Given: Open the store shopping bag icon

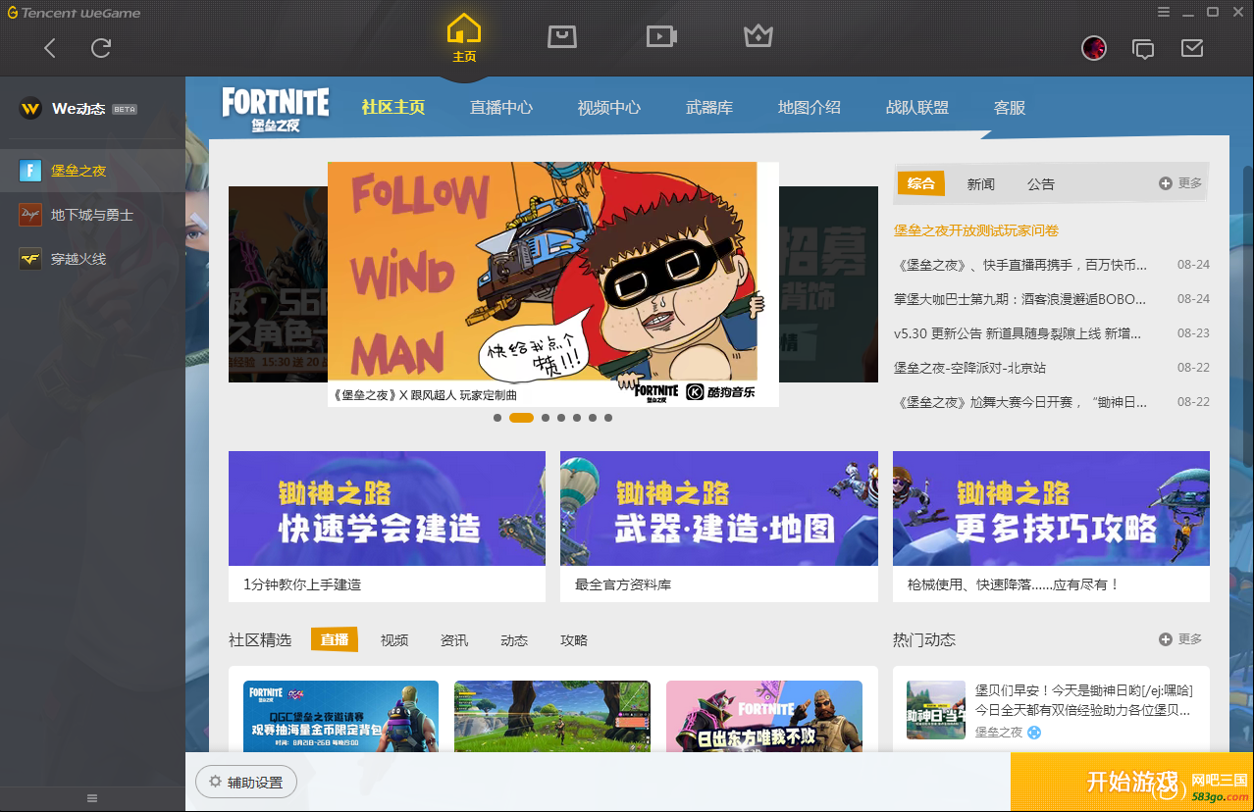Looking at the screenshot, I should coord(561,36).
